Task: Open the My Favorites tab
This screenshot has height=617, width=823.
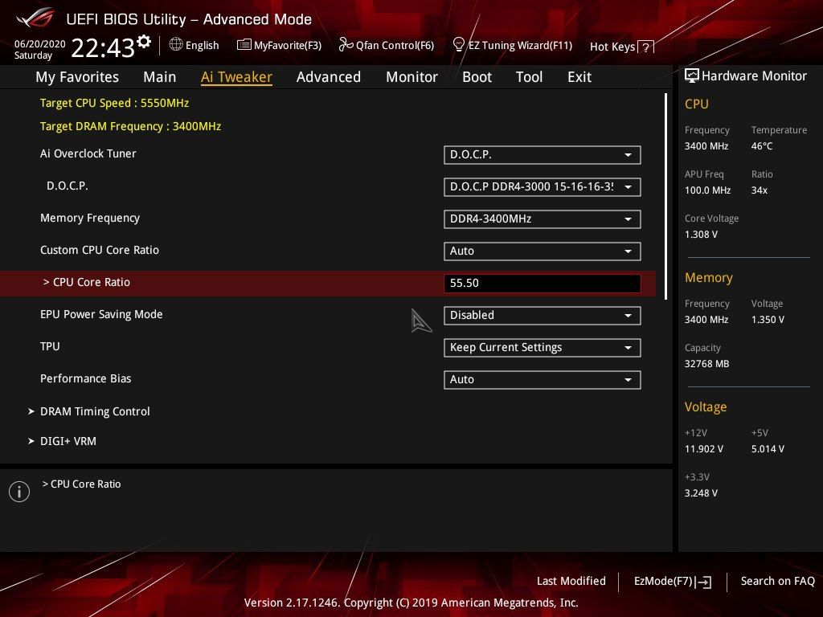Action: coord(77,77)
